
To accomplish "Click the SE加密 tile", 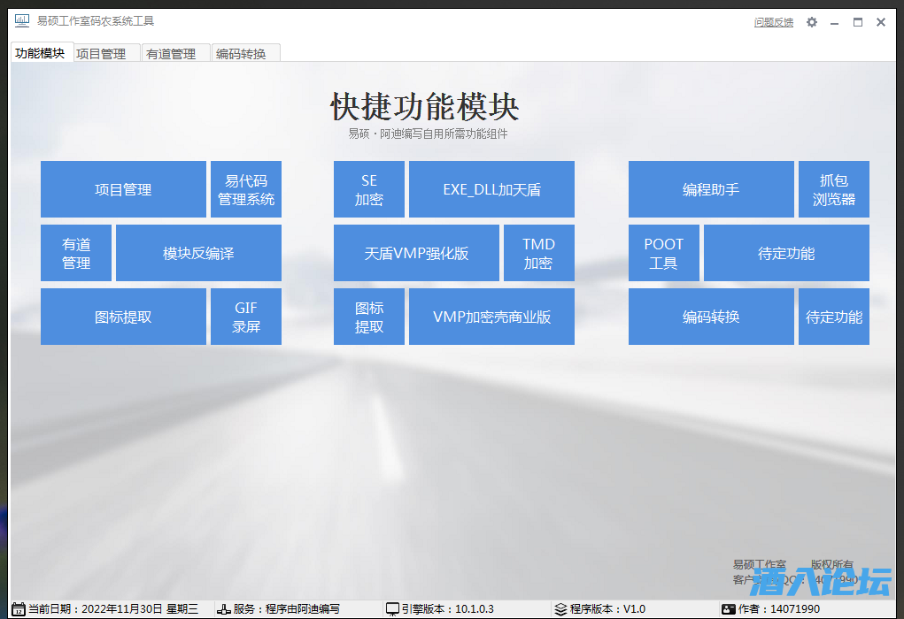I will [369, 189].
